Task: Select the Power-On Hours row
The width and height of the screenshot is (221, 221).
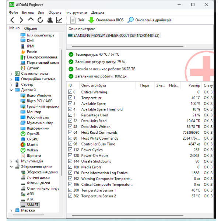Action: point(140,155)
